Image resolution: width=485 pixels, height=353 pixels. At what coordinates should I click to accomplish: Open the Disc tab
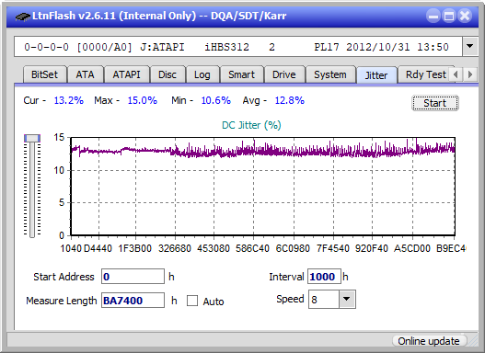click(167, 74)
